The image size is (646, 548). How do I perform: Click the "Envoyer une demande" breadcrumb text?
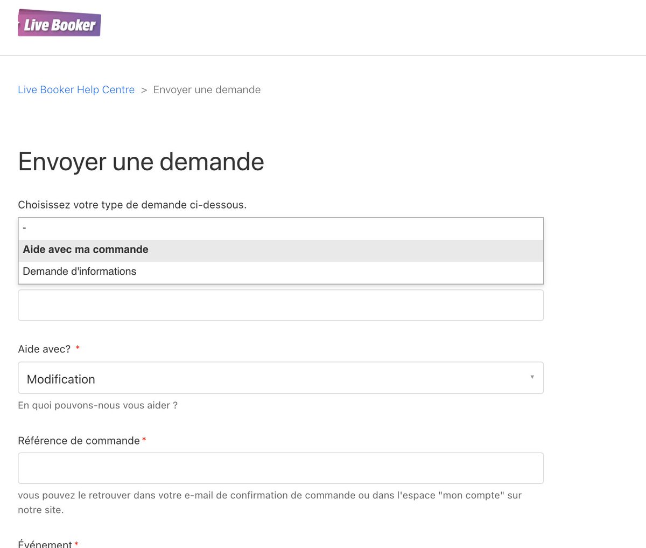[207, 89]
